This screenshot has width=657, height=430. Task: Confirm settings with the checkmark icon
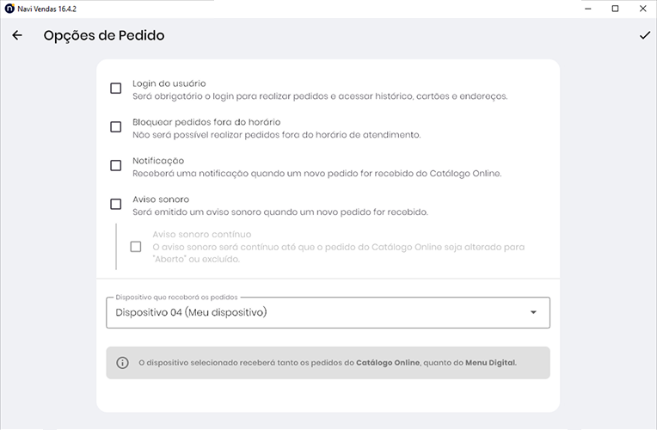[x=644, y=36]
